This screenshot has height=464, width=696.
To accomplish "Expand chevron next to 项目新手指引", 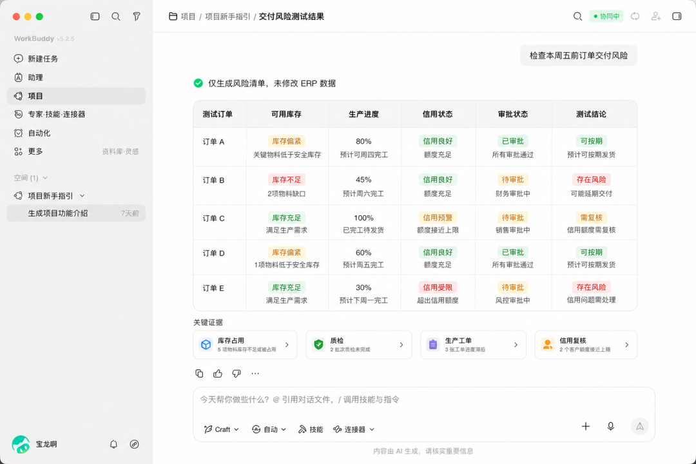I will click(82, 196).
